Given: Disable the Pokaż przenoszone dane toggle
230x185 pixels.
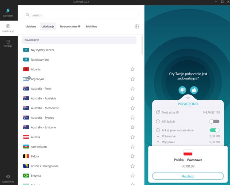Looking at the screenshot, I should [x=214, y=130].
